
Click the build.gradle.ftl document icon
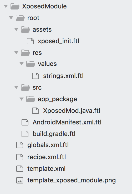tap(25, 134)
